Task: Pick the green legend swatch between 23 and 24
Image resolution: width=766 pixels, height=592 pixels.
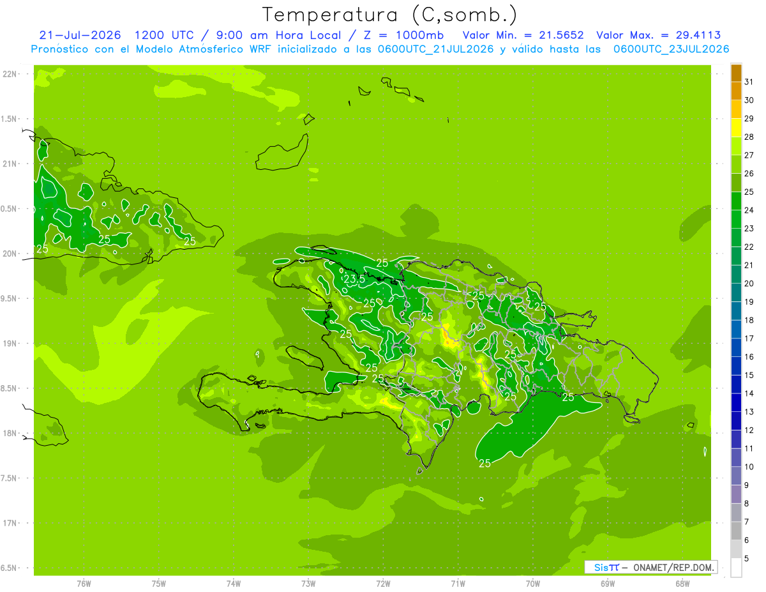Action: 736,219
